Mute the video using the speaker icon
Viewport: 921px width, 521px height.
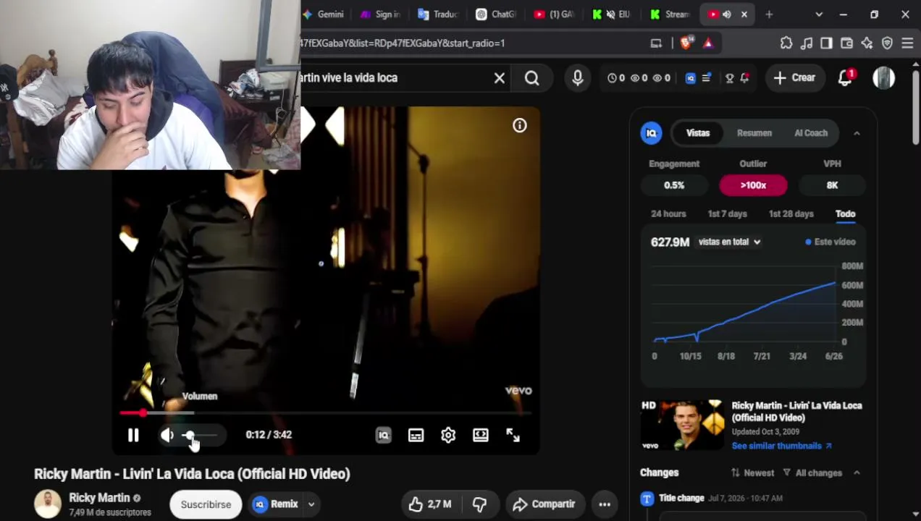point(167,435)
